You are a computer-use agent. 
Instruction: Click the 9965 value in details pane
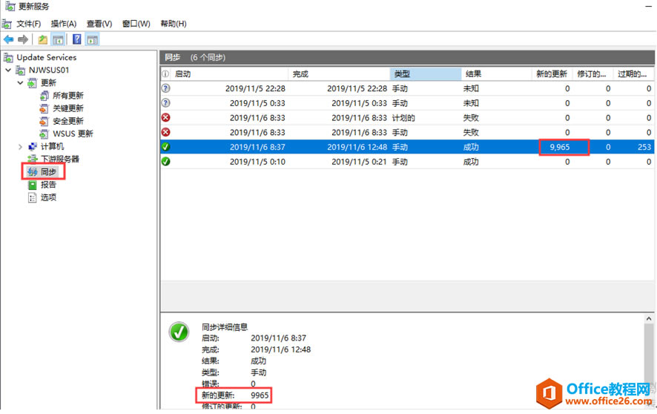click(x=260, y=395)
